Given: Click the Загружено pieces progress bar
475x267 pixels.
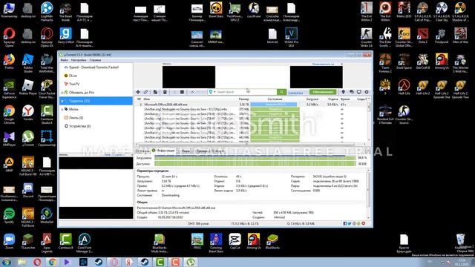Looking at the screenshot, I should point(255,158).
